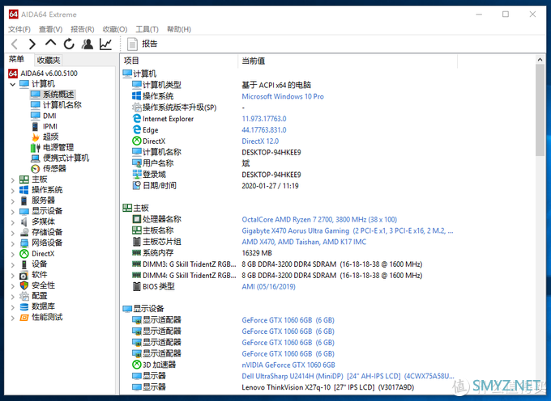Viewport: 551px width, 401px height.
Task: Go forward with the right arrow toolbar button
Action: tap(32, 44)
